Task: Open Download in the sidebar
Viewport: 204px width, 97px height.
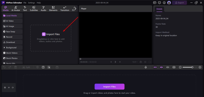Action: click(12, 42)
